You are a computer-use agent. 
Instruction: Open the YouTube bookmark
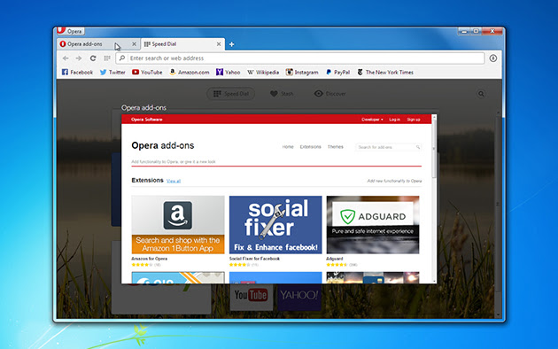pyautogui.click(x=147, y=73)
